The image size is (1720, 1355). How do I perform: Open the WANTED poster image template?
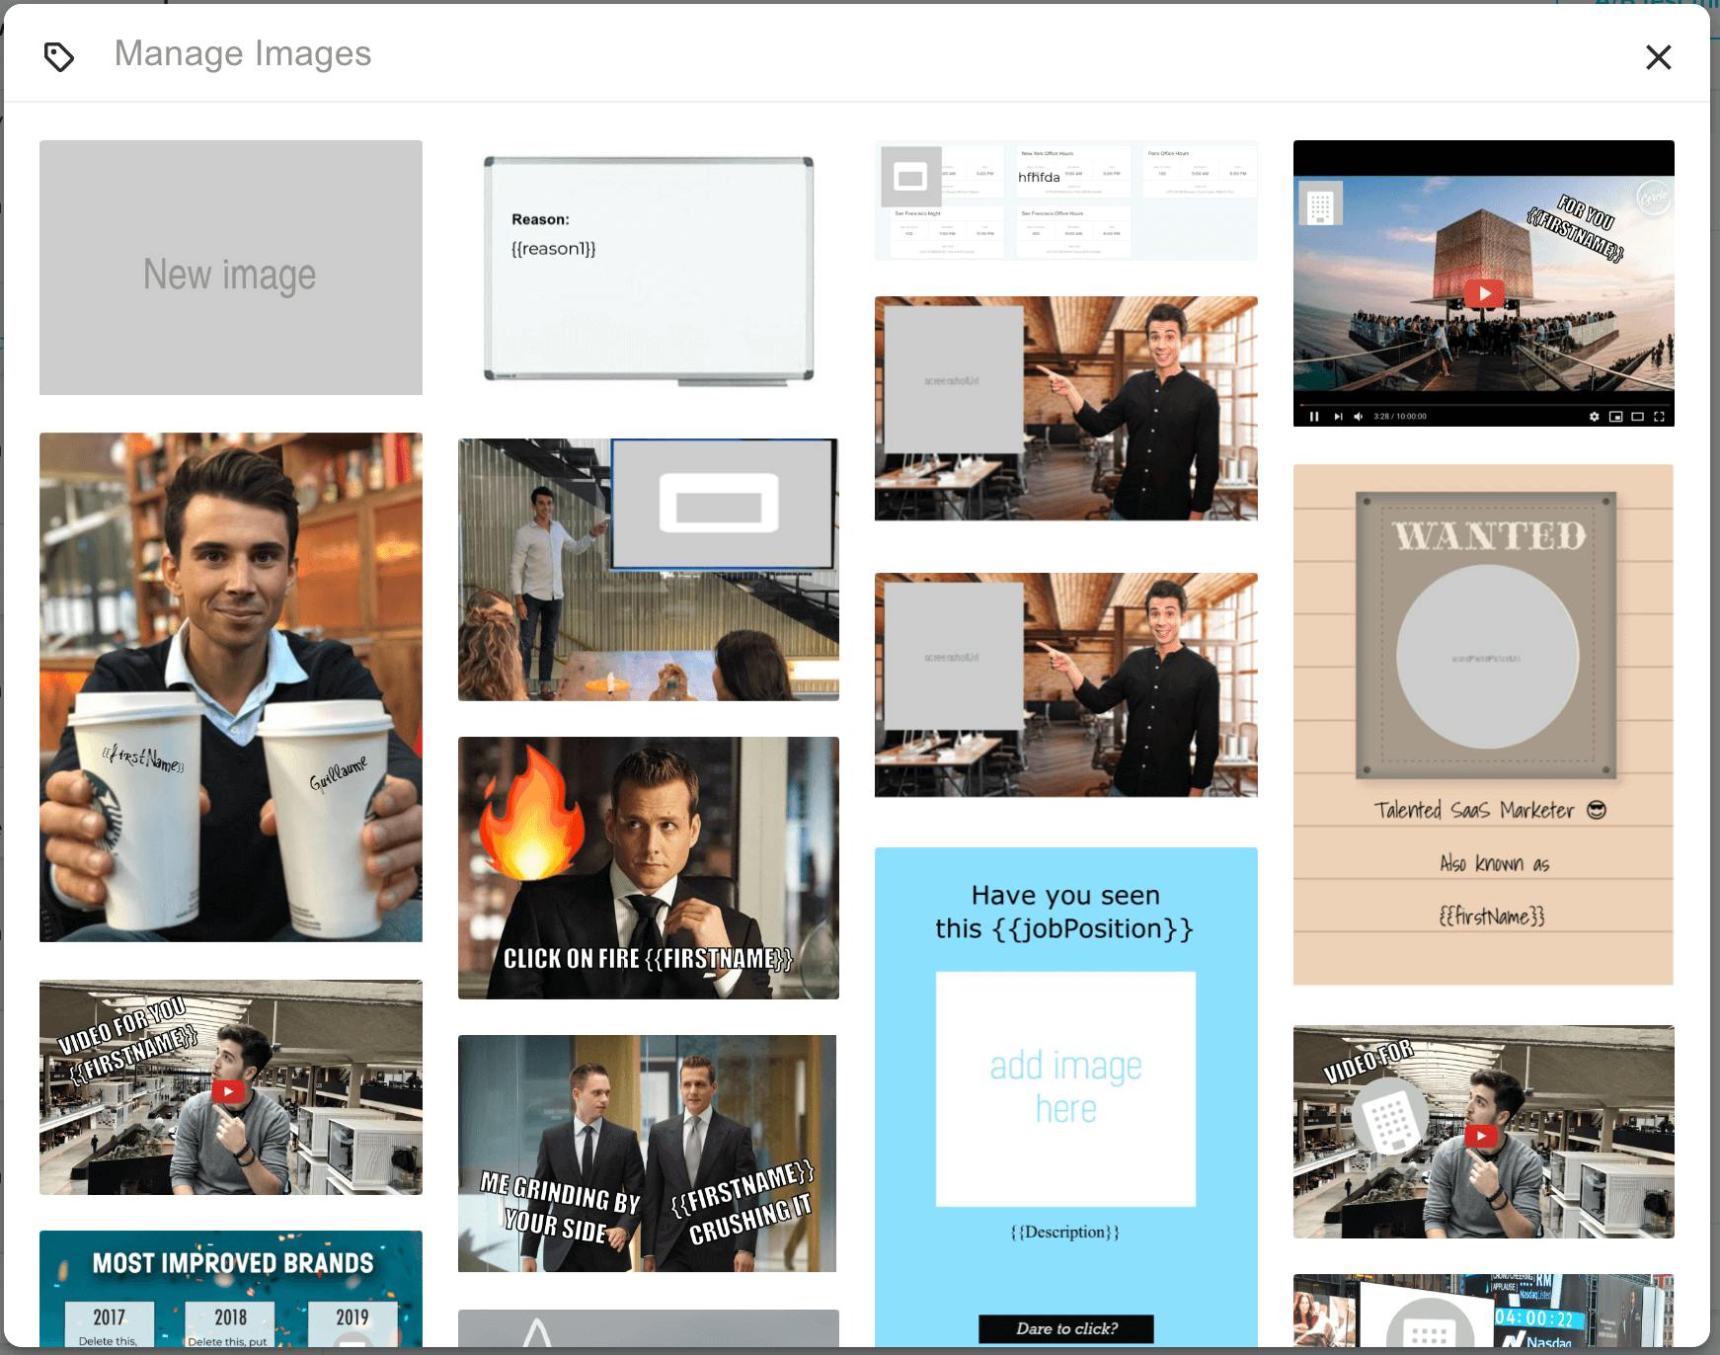(x=1484, y=725)
